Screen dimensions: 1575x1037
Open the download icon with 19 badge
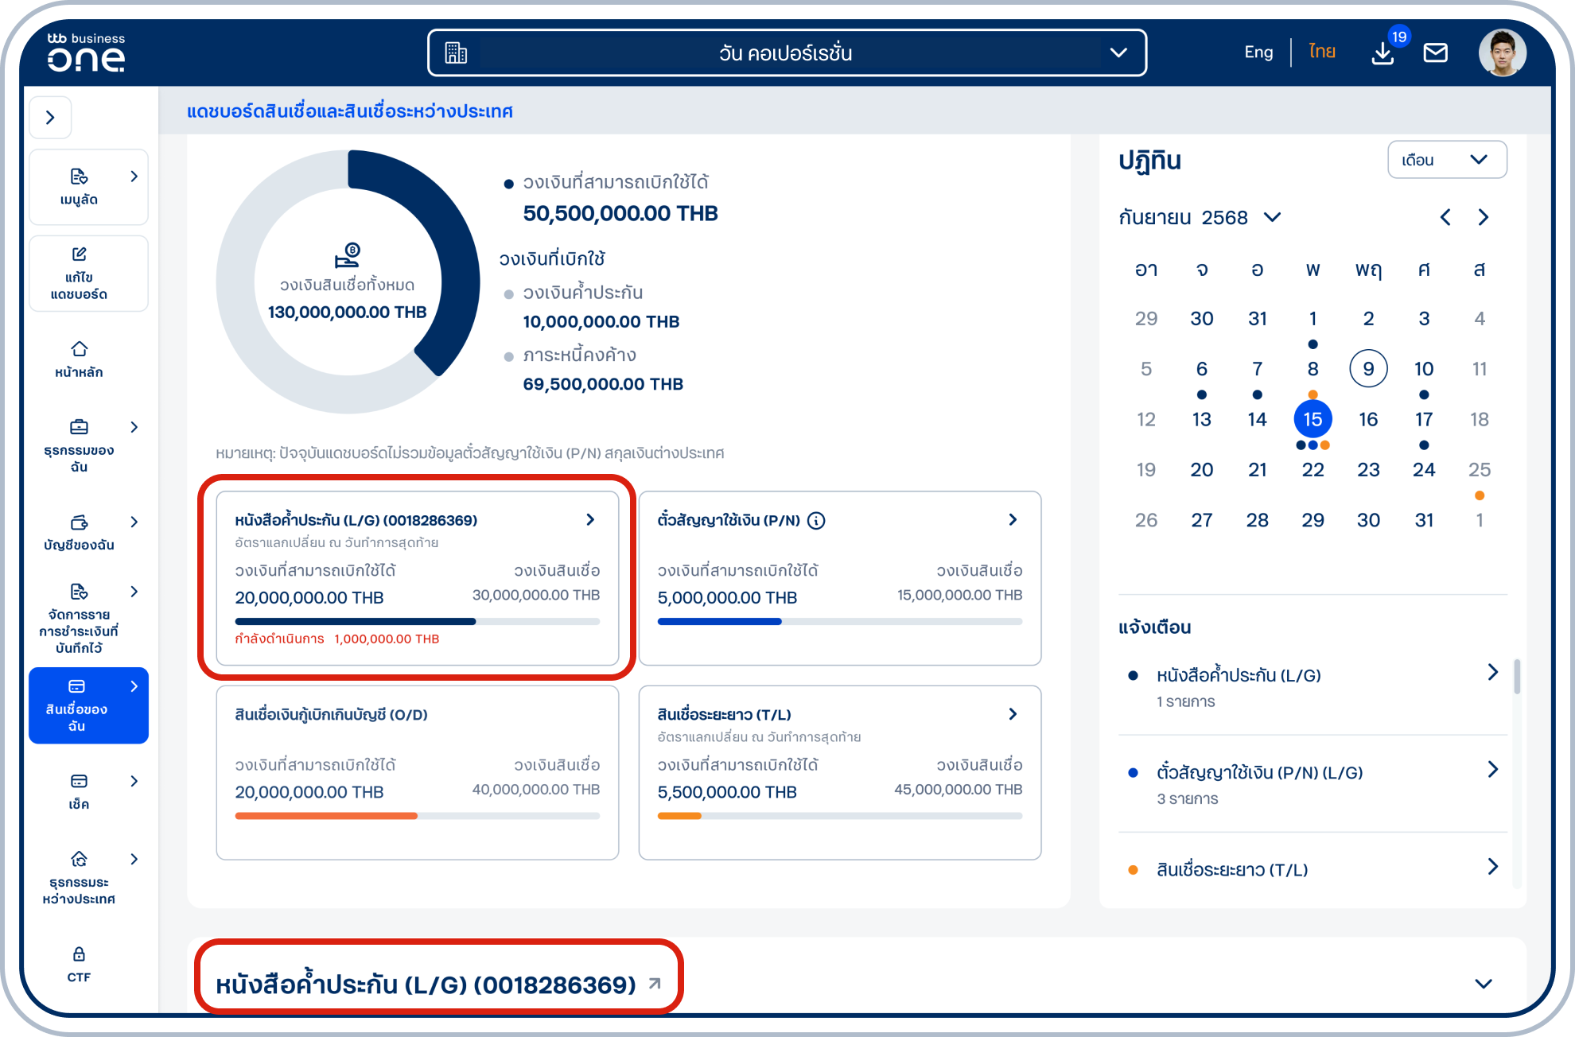pyautogui.click(x=1382, y=54)
